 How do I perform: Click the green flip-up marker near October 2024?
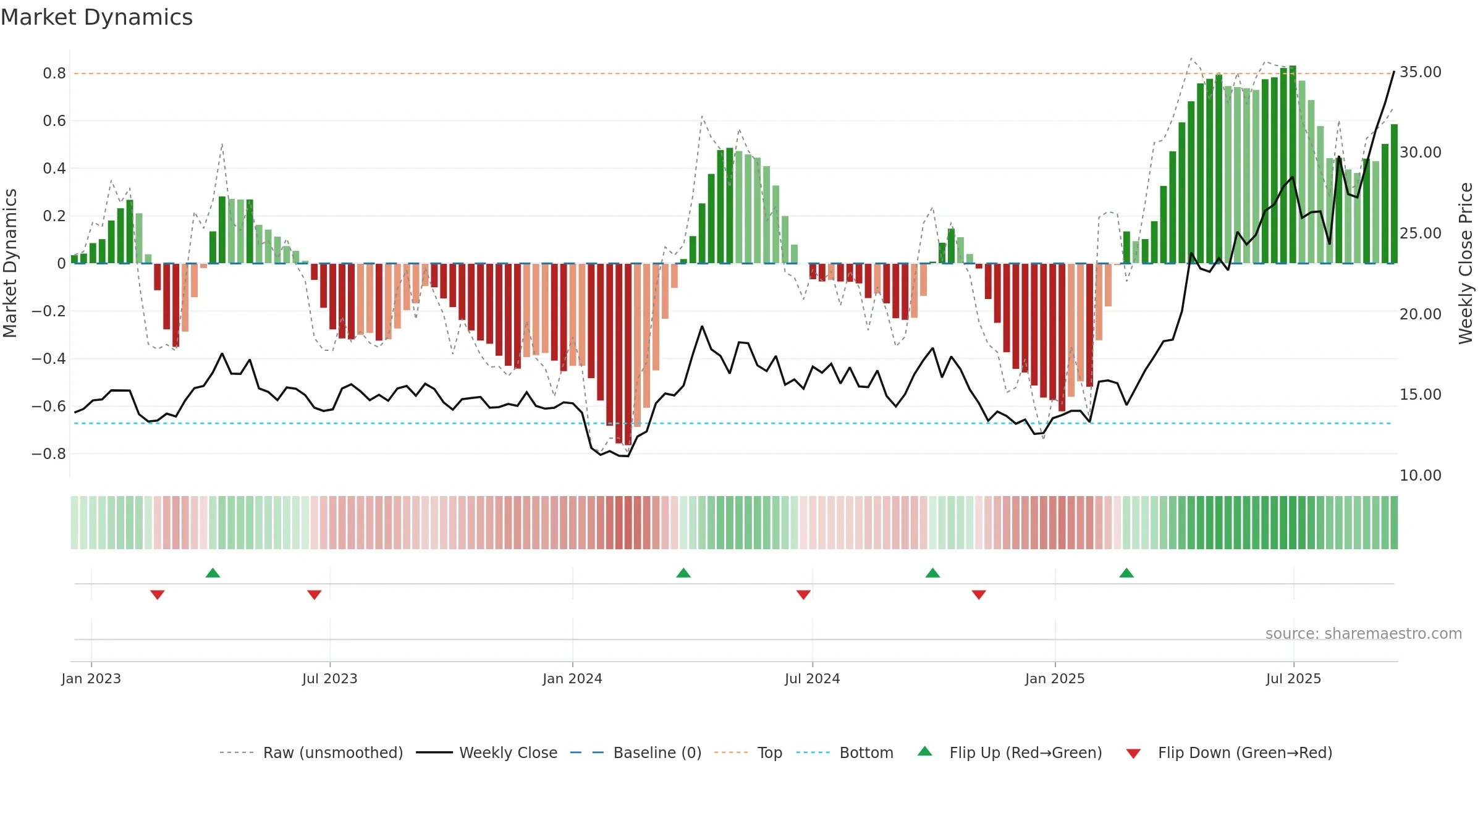coord(933,573)
